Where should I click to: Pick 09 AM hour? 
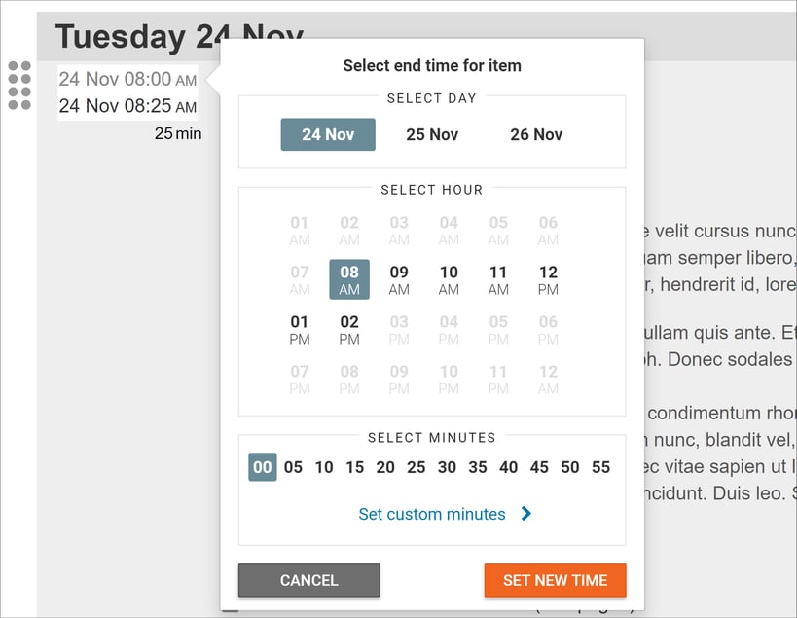tap(399, 279)
